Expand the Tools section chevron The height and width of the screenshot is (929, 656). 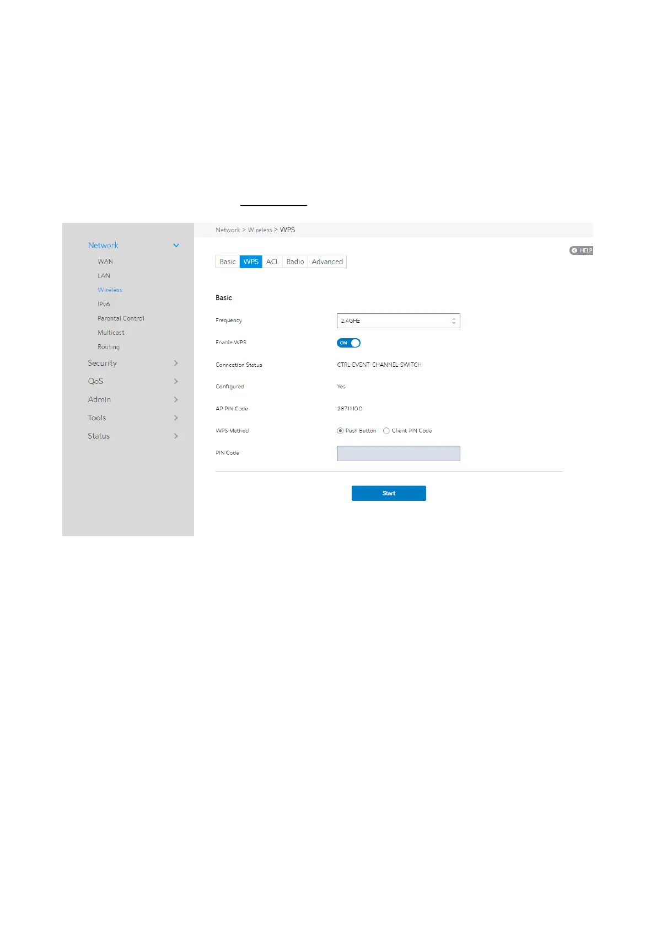176,418
